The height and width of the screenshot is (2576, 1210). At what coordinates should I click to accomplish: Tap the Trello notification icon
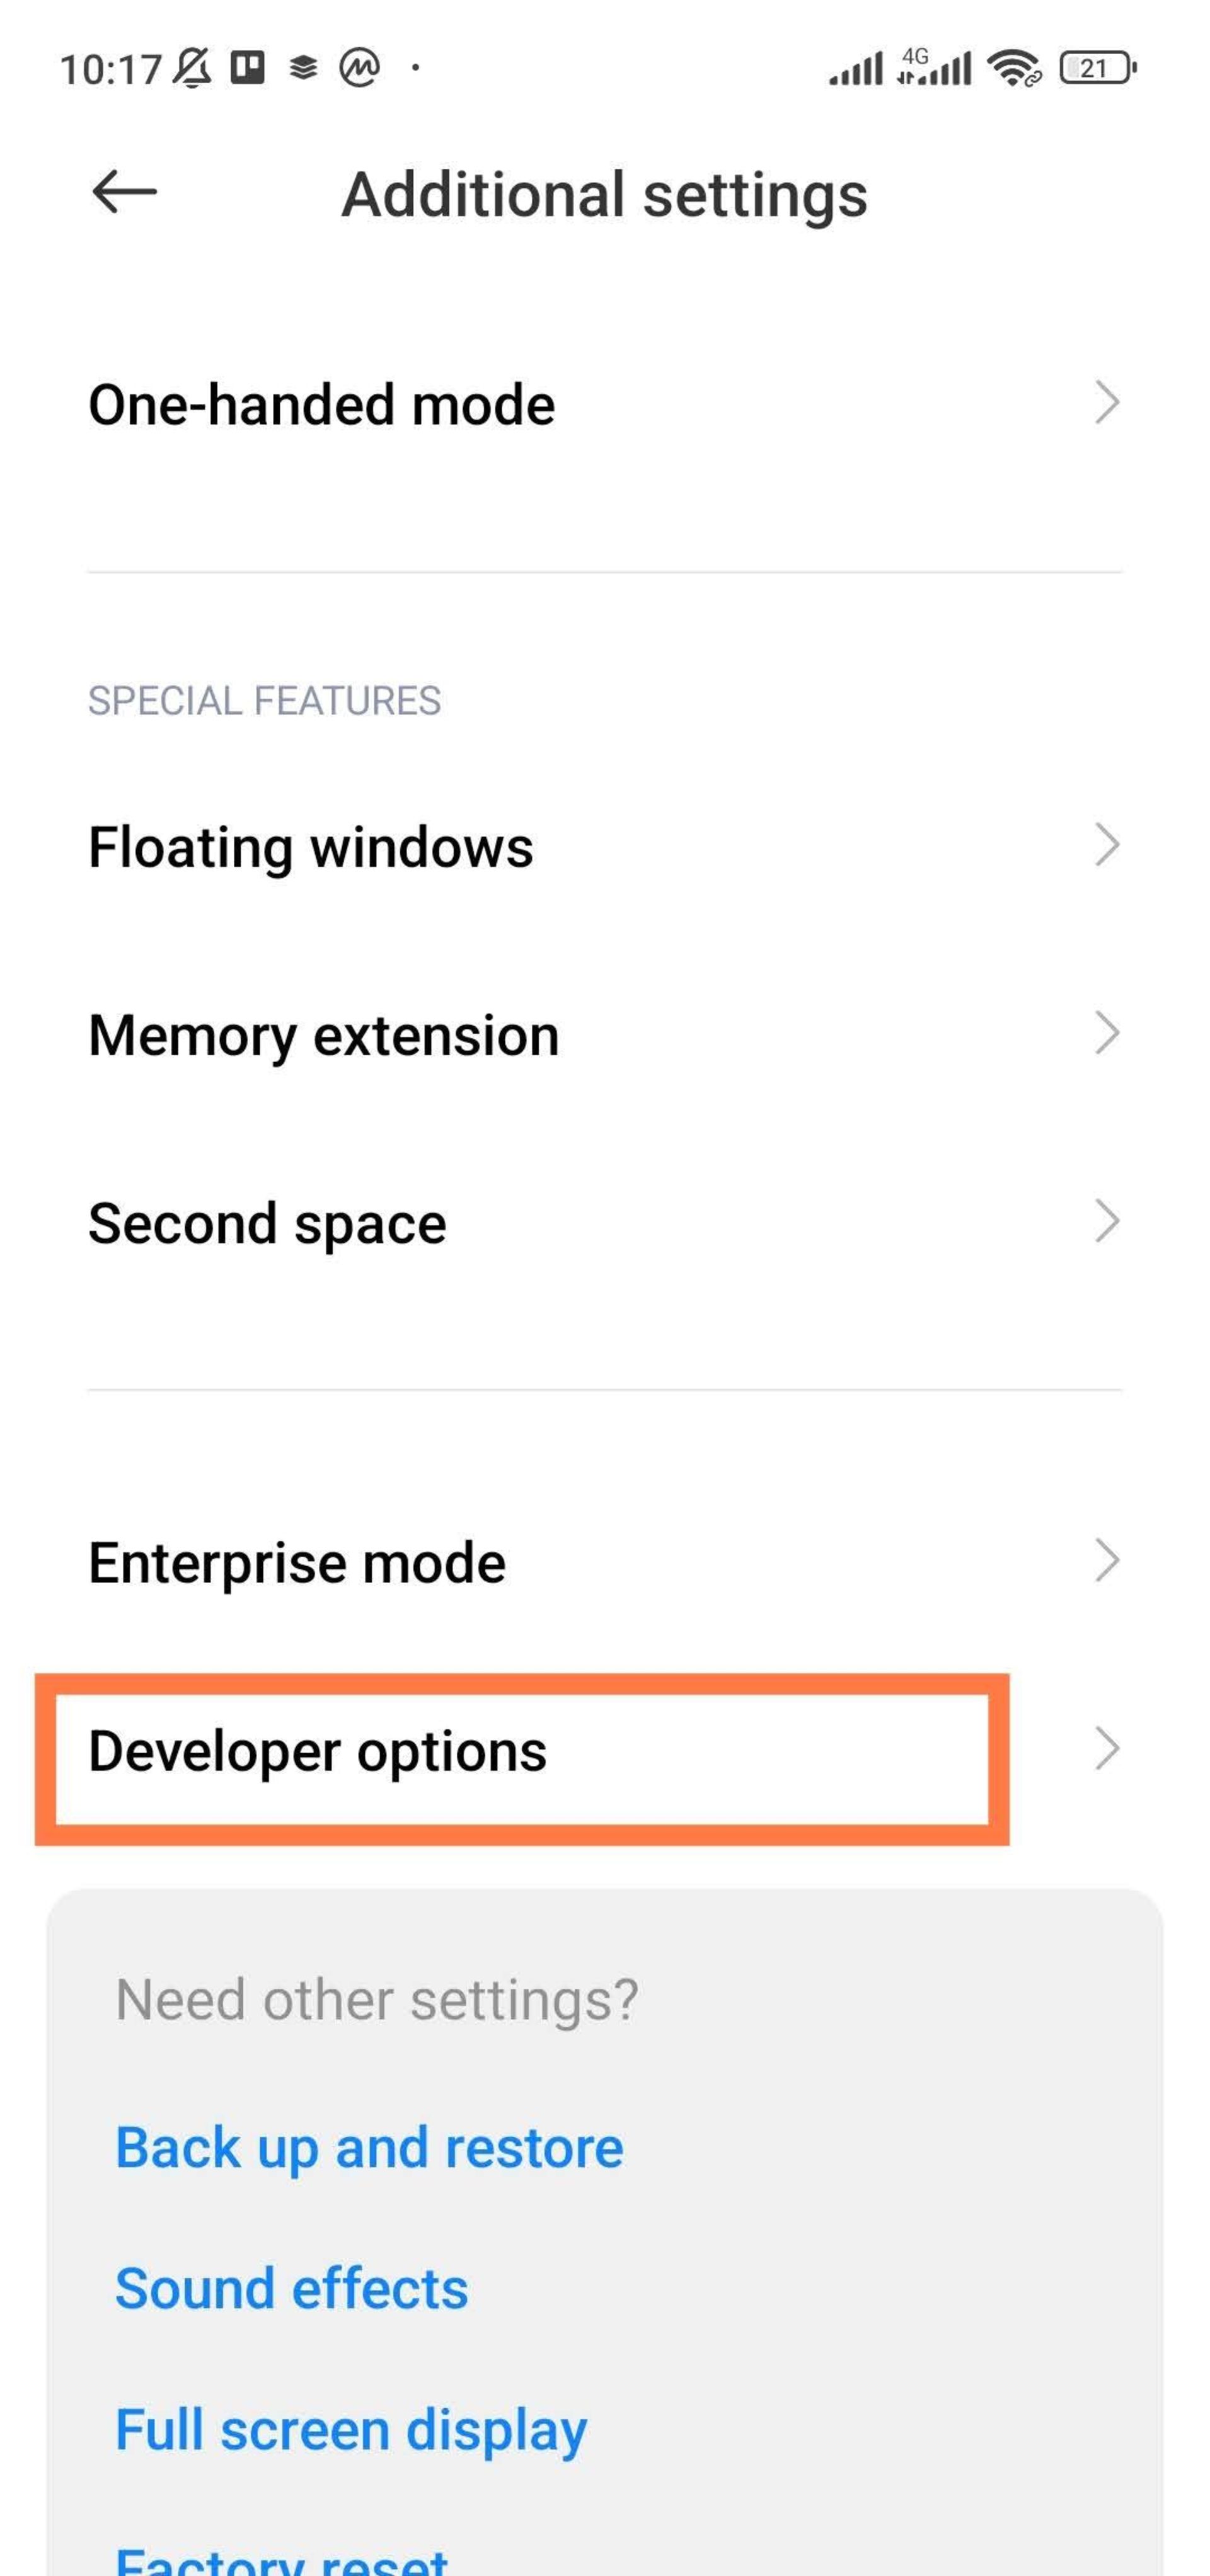(248, 68)
